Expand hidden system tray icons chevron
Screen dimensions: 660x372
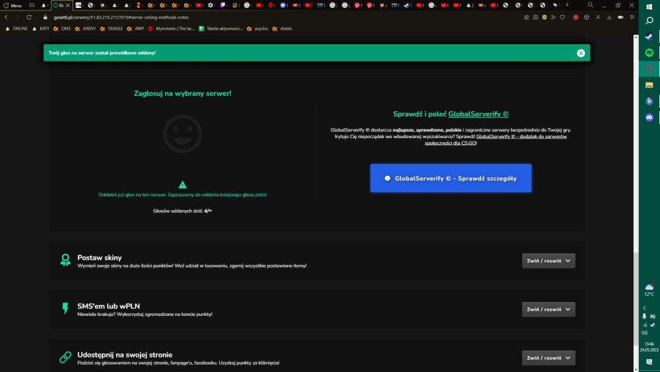point(644,308)
